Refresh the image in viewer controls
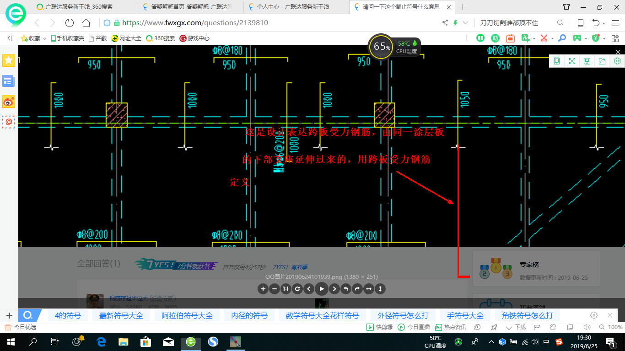 coord(297,289)
